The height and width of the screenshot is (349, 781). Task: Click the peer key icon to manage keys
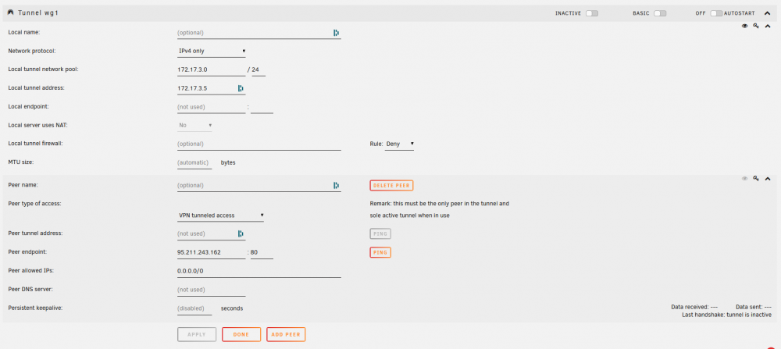pyautogui.click(x=756, y=178)
